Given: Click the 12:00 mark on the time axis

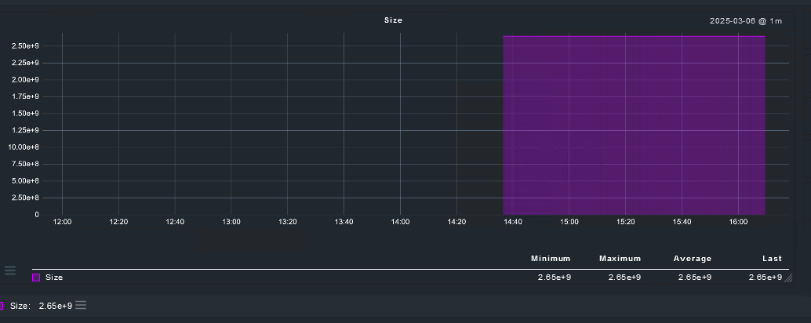Looking at the screenshot, I should (62, 223).
